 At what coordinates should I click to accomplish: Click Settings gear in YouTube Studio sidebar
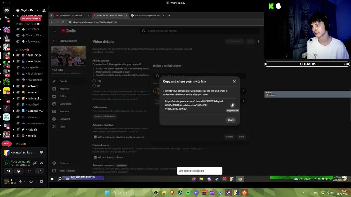coord(54,163)
